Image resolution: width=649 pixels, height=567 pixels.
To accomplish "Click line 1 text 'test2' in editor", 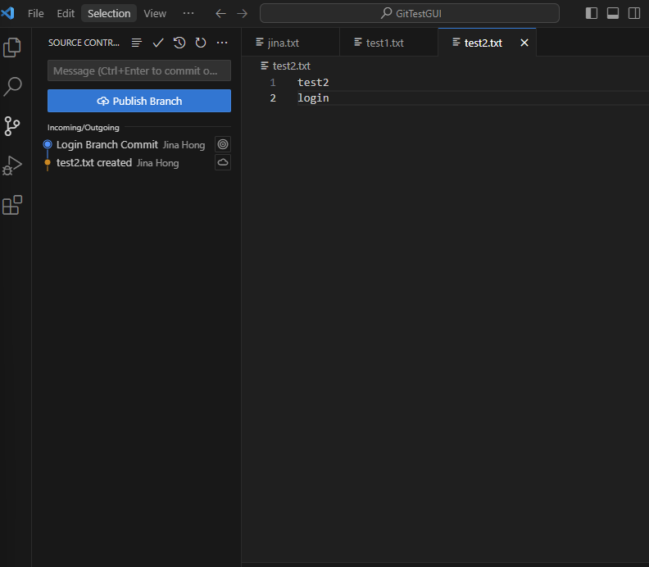I will 313,83.
